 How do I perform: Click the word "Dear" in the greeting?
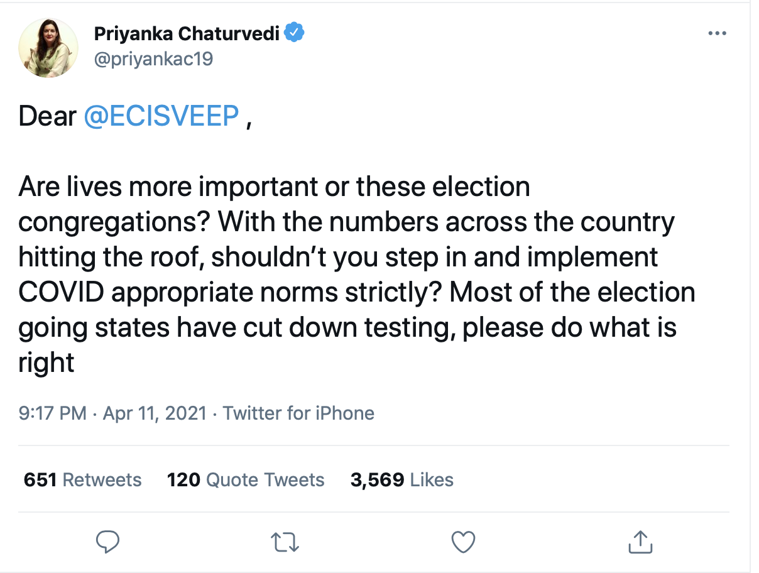coord(47,117)
